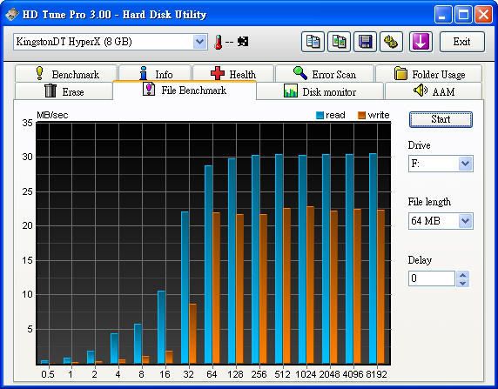Click the black puzzle-piece icon next to the temperature
The width and height of the screenshot is (498, 389).
(243, 42)
